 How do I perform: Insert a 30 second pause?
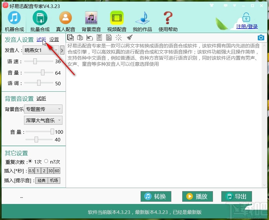pyautogui.click(x=51, y=171)
